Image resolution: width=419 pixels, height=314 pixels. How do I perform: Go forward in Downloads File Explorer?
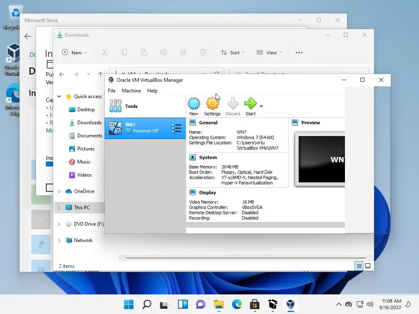point(76,74)
